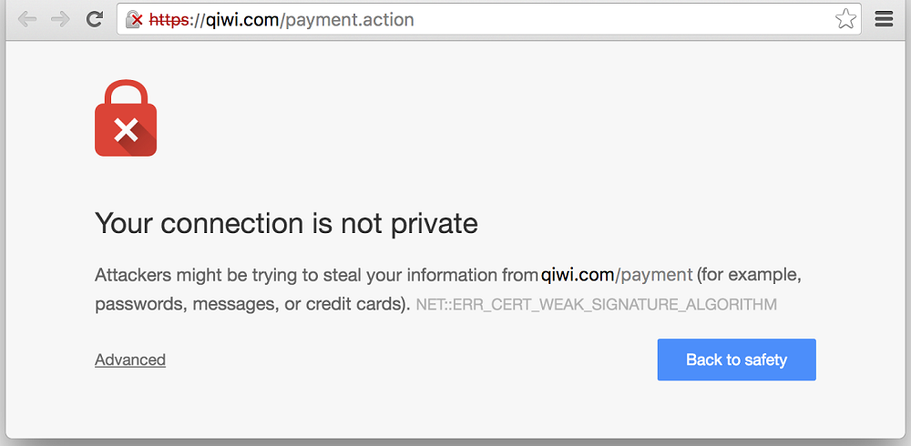The width and height of the screenshot is (911, 446).
Task: Click the qiwi.com/payment text in the warning
Action: coord(617,274)
